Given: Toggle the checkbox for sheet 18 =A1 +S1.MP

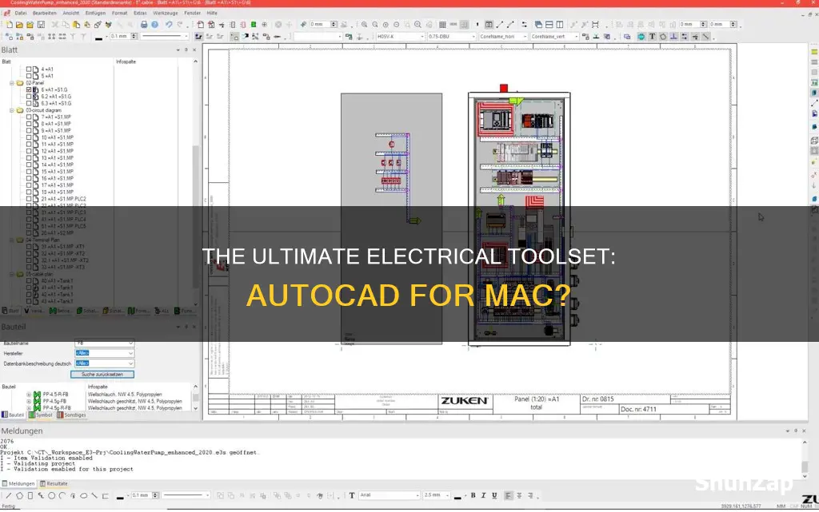Looking at the screenshot, I should (29, 192).
